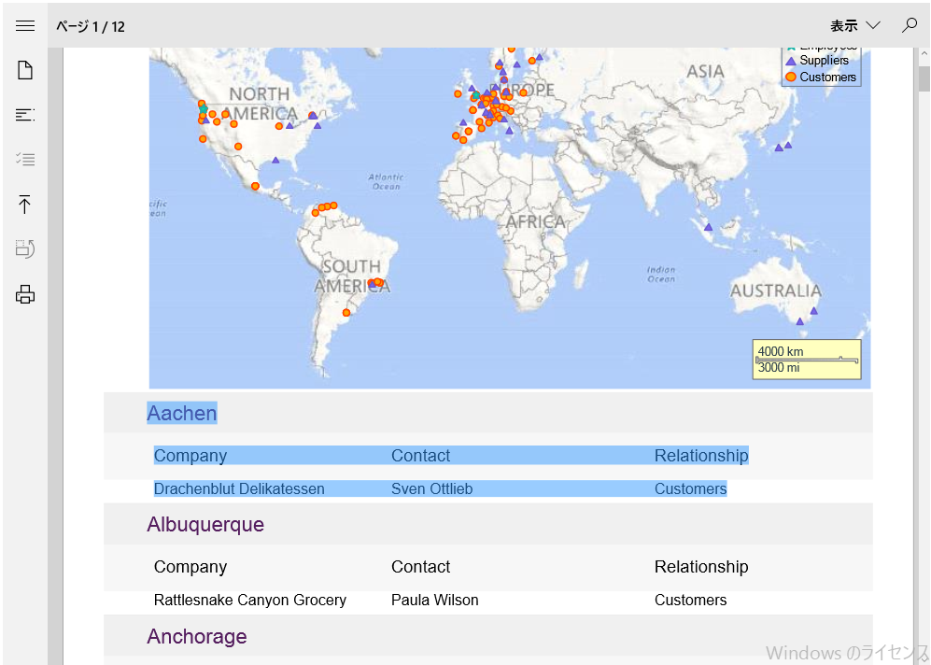
Task: Open the document outline panel
Action: (25, 115)
